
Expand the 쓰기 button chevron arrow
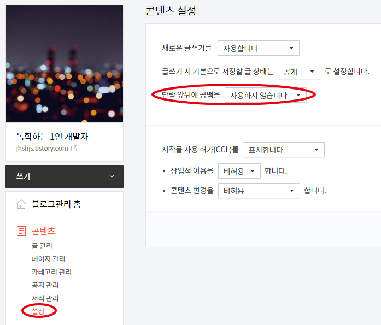pyautogui.click(x=112, y=176)
